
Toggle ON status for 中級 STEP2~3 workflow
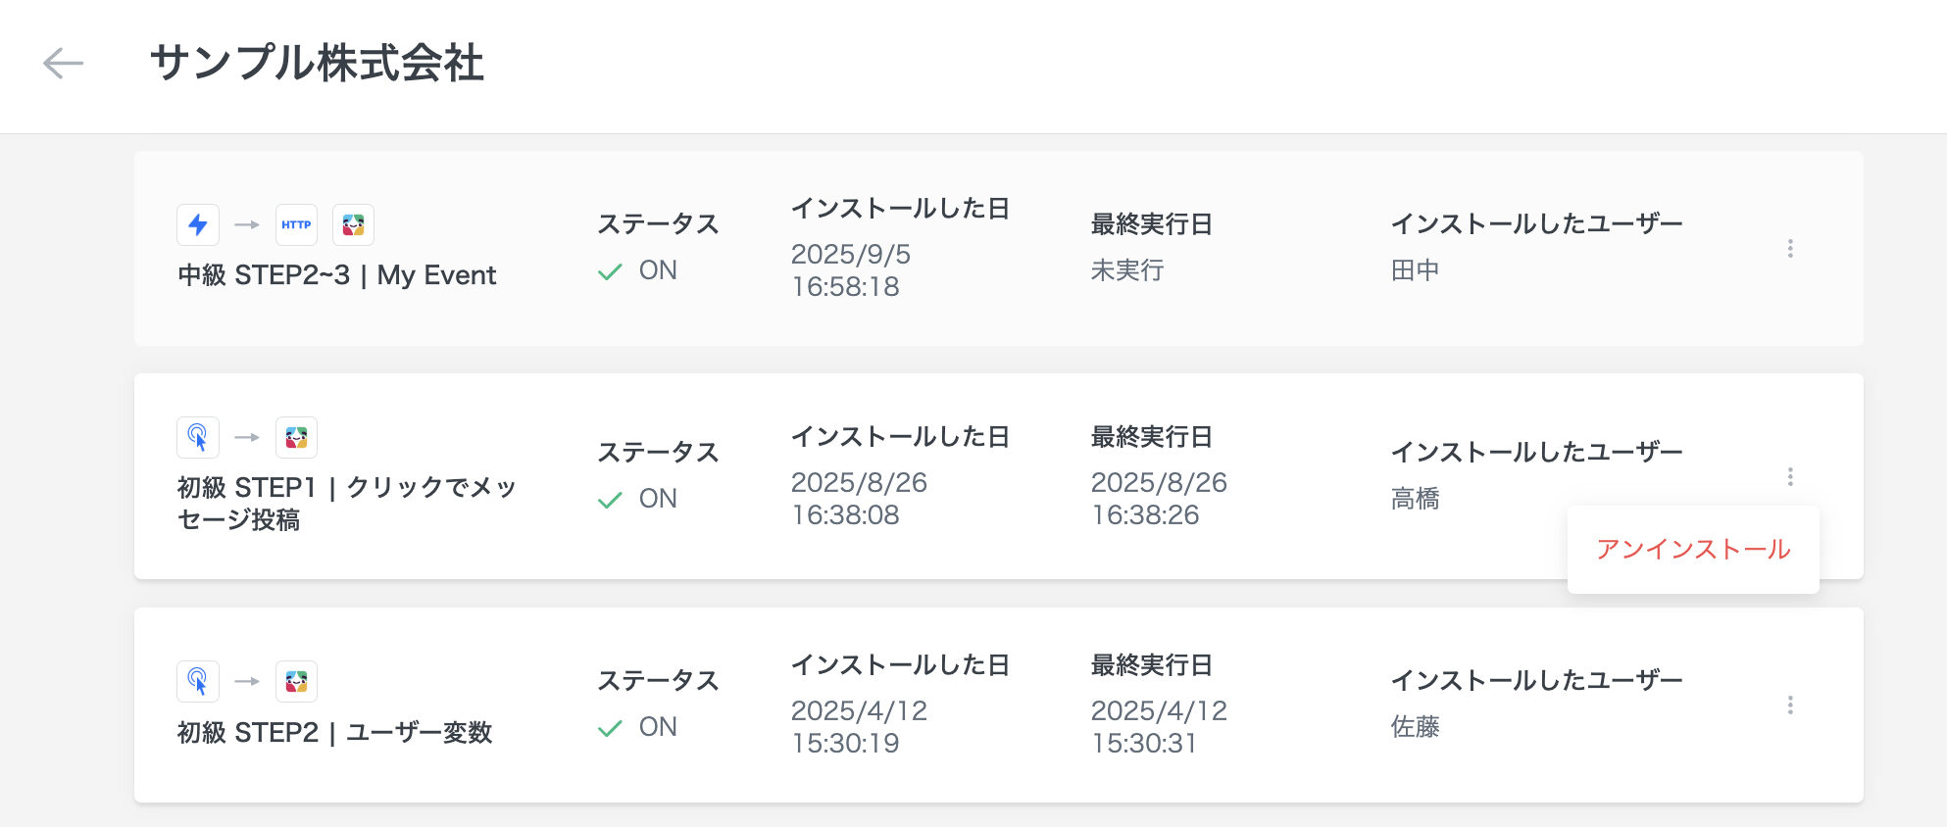pos(638,270)
